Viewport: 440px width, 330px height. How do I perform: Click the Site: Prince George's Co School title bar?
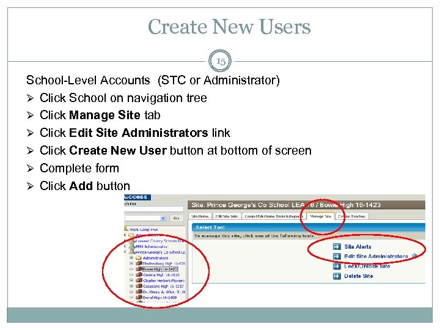click(306, 205)
